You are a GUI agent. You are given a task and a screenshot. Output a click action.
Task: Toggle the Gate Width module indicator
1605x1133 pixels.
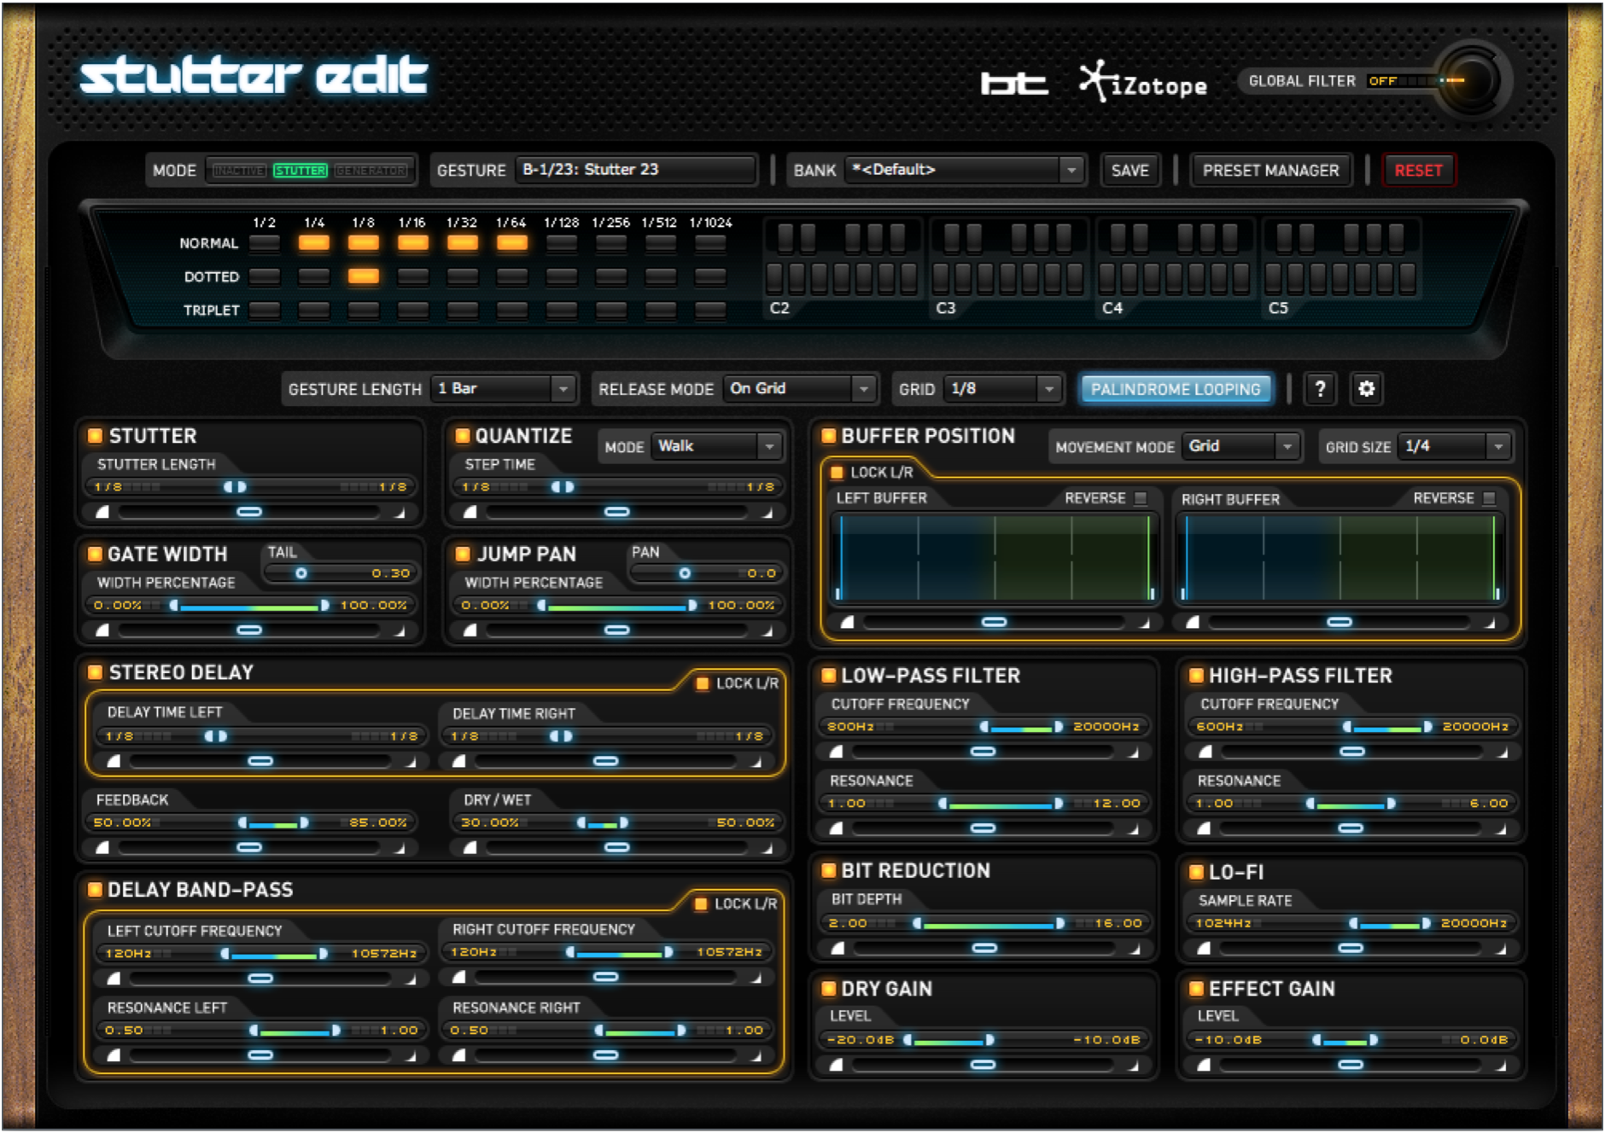pos(96,555)
